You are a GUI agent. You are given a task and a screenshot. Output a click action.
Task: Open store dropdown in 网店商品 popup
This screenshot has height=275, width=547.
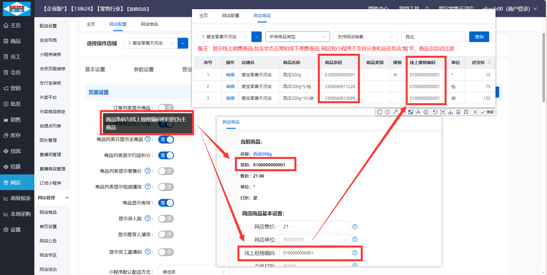point(225,37)
